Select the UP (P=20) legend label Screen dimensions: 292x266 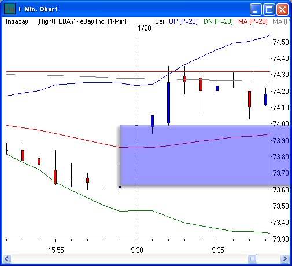pos(183,21)
